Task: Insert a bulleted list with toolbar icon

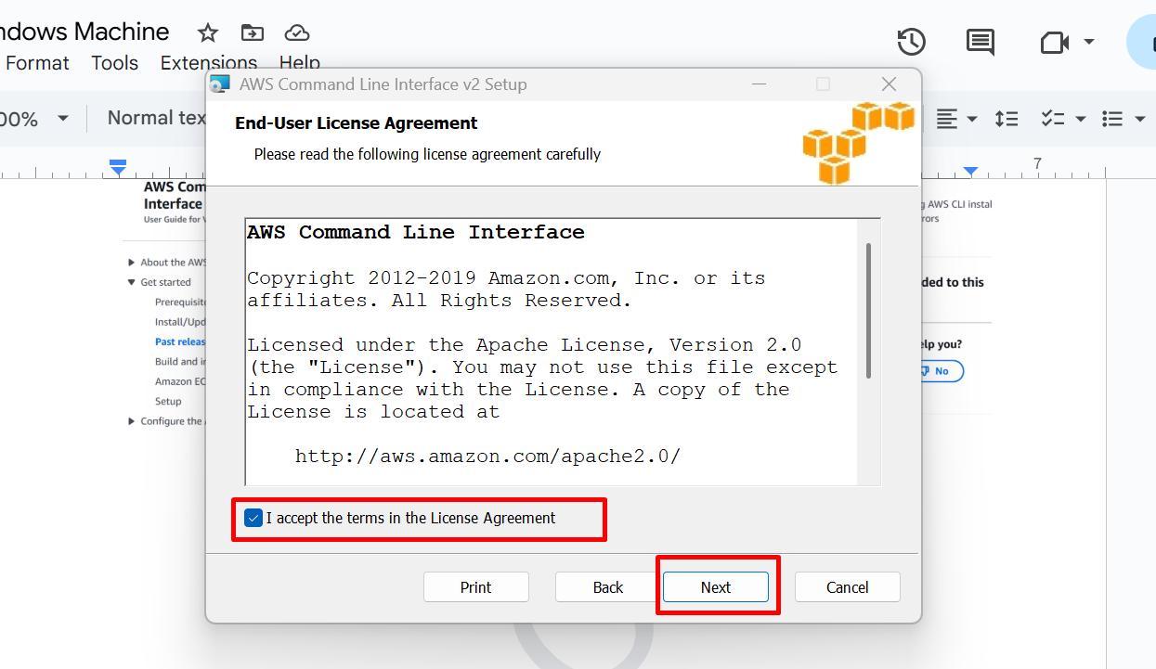Action: [x=1112, y=119]
